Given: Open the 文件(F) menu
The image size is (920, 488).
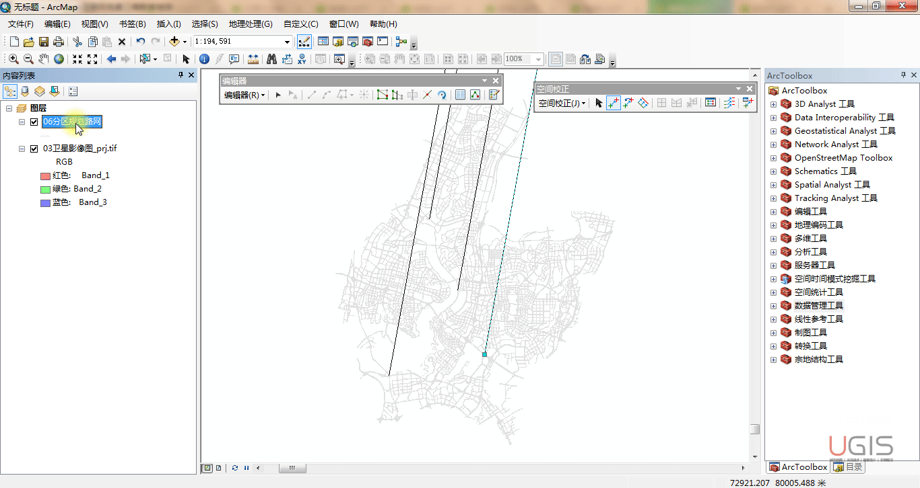Looking at the screenshot, I should (21, 24).
